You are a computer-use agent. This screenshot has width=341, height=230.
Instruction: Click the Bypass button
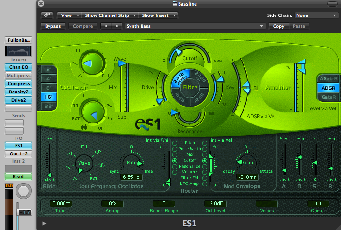pos(53,26)
